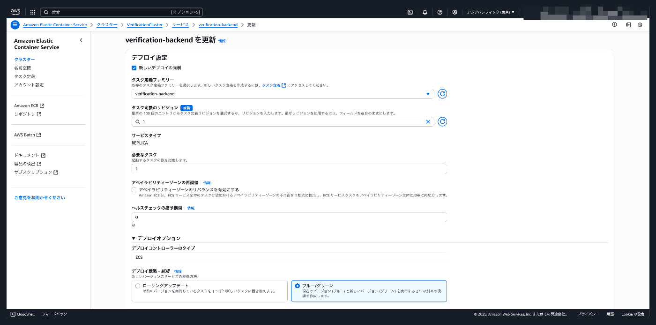Viewport: 656px width, 325px height.
Task: Open info link for アベイラビリティーゾーンの再調整
Action: click(x=207, y=183)
